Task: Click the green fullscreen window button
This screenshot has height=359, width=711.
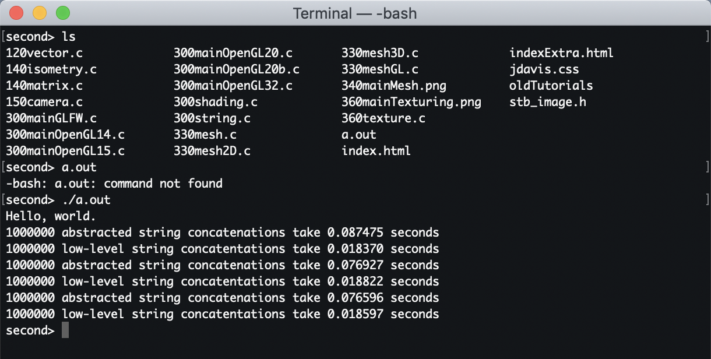Action: (63, 12)
